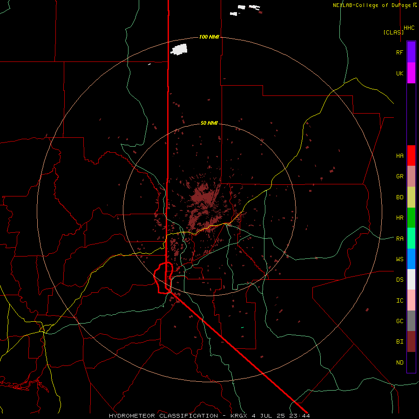
Task: Click the NEXLAB-College of DuPage text
Action: (x=372, y=5)
